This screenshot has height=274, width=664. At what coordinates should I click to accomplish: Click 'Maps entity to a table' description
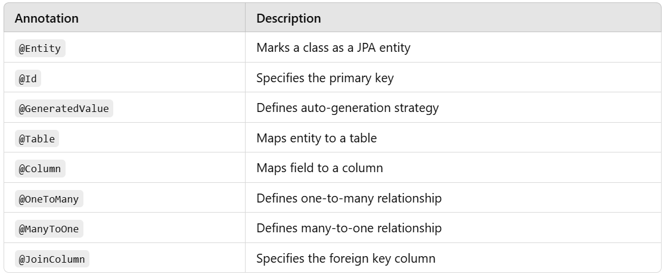click(317, 138)
